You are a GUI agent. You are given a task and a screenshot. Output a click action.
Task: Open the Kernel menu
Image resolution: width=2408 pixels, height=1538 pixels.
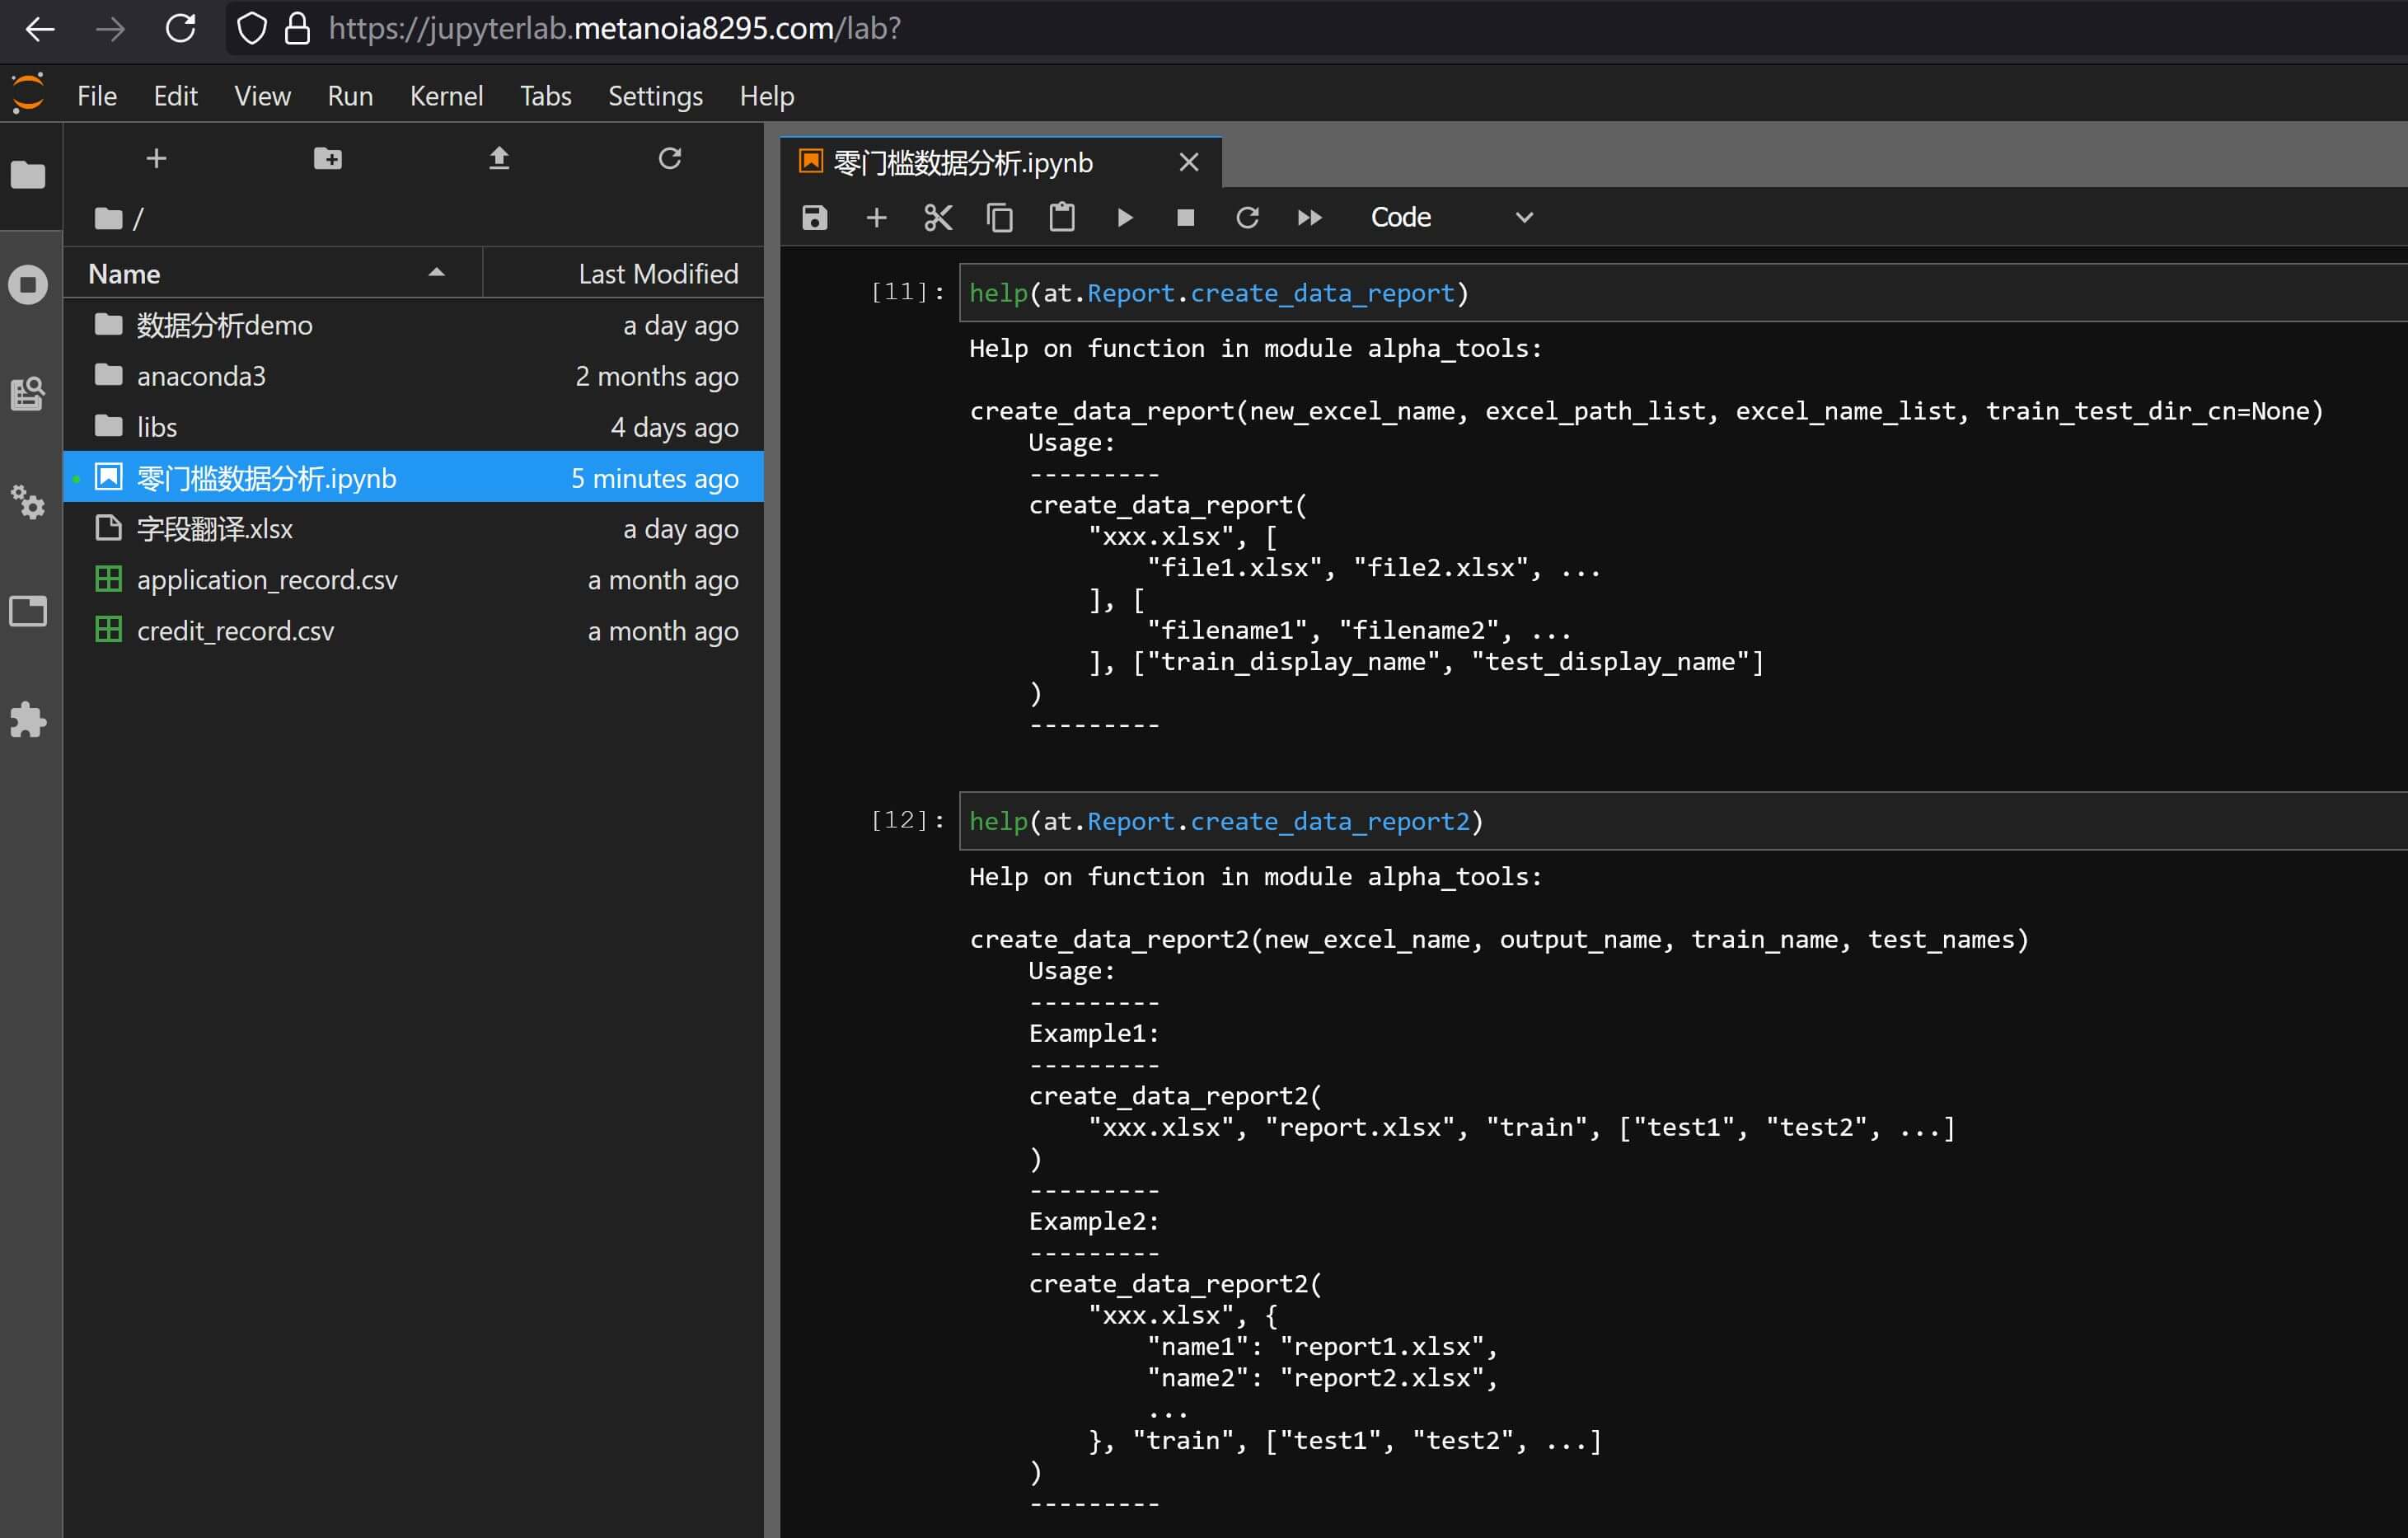tap(446, 96)
